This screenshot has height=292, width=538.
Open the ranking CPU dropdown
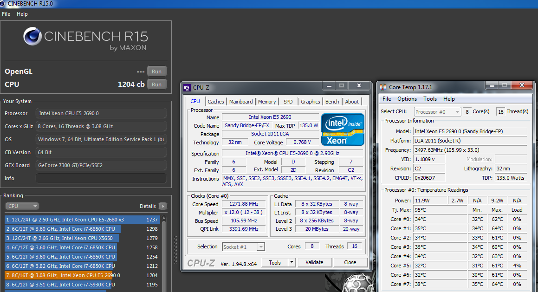(x=22, y=206)
